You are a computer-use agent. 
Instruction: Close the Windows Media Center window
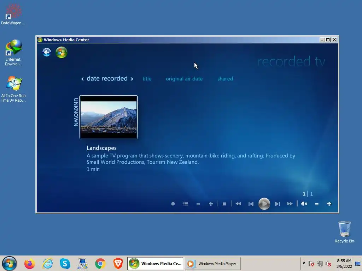334,40
